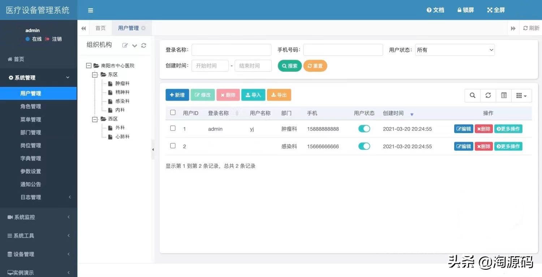Click the table refresh icon
This screenshot has width=542, height=277.
pos(488,95)
